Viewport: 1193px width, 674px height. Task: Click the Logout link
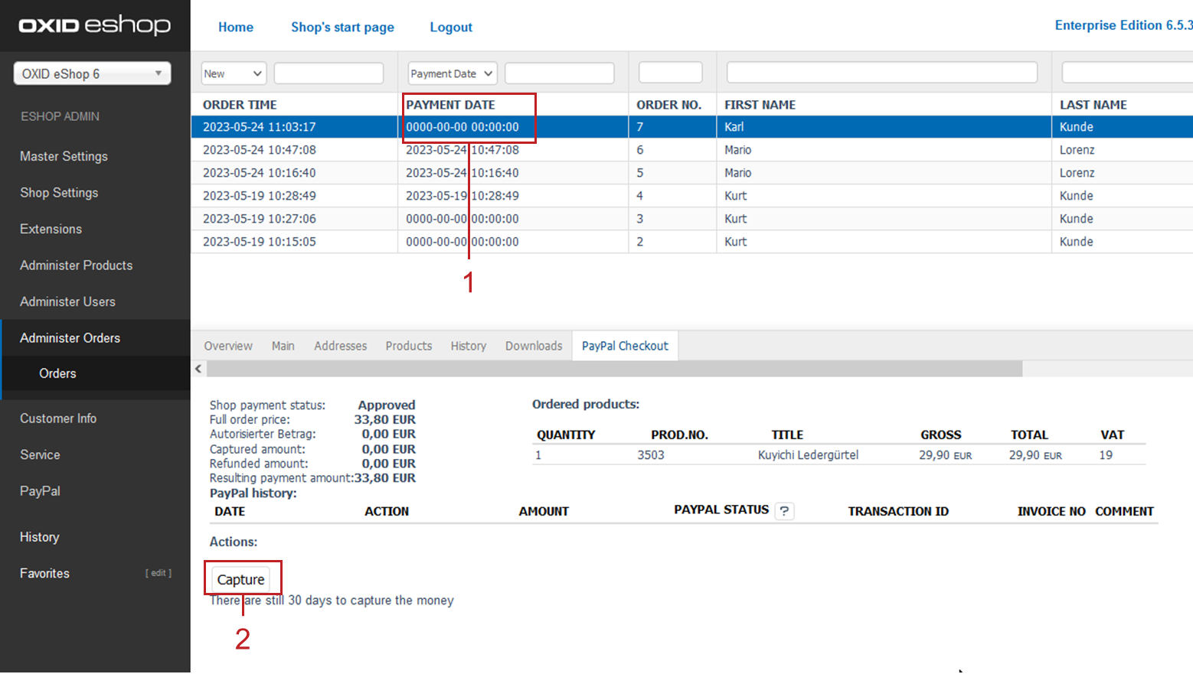pyautogui.click(x=450, y=28)
